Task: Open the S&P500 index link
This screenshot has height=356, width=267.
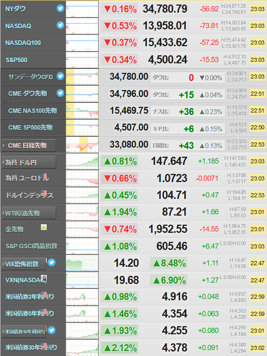Action: click(x=16, y=60)
